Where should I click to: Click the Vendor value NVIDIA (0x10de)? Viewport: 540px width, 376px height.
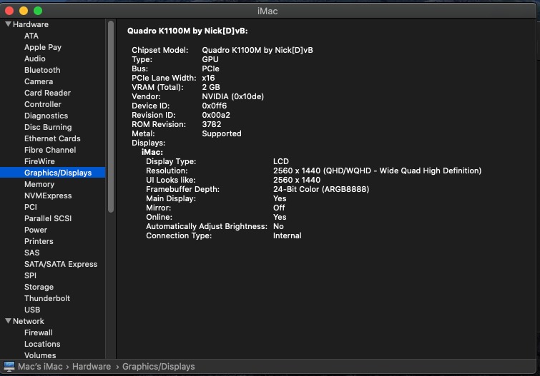click(x=232, y=96)
